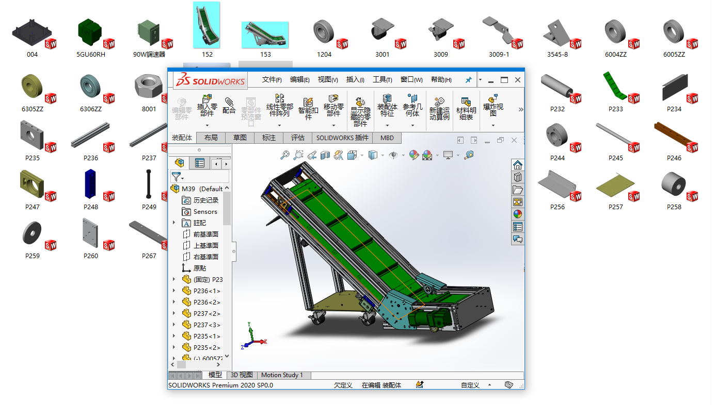Click the tag icon at status bar right end
Image resolution: width=716 pixels, height=405 pixels.
coord(508,384)
